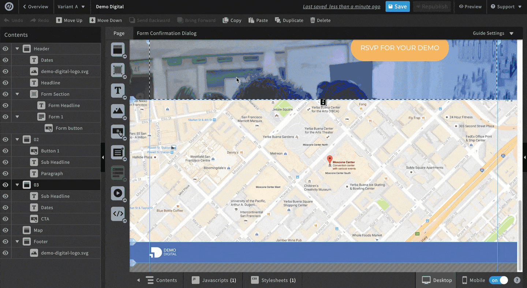Click Redo in the toolbar
Image resolution: width=527 pixels, height=288 pixels.
pos(40,20)
